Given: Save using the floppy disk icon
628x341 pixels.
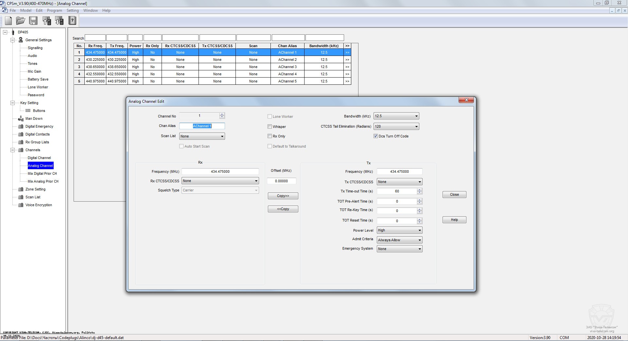Looking at the screenshot, I should pyautogui.click(x=33, y=21).
